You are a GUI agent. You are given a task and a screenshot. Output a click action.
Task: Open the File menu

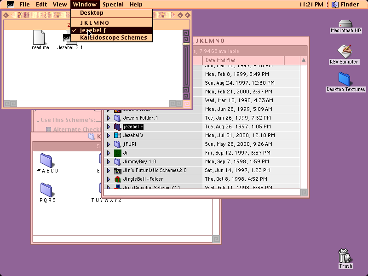pos(25,4)
